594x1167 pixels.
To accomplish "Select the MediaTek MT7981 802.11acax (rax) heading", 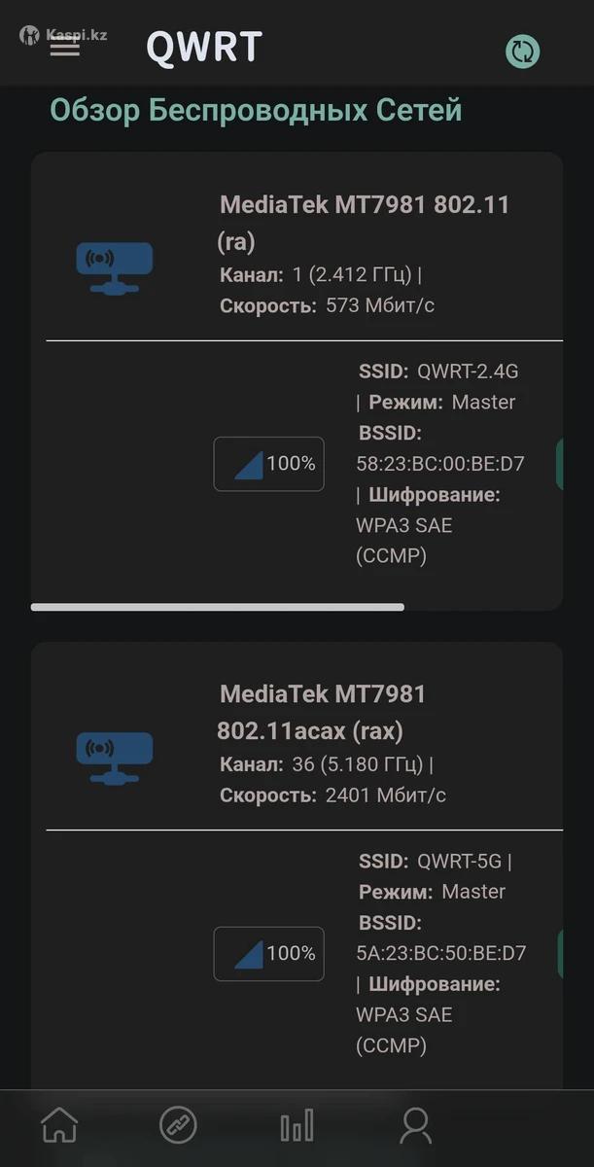I will 322,712.
